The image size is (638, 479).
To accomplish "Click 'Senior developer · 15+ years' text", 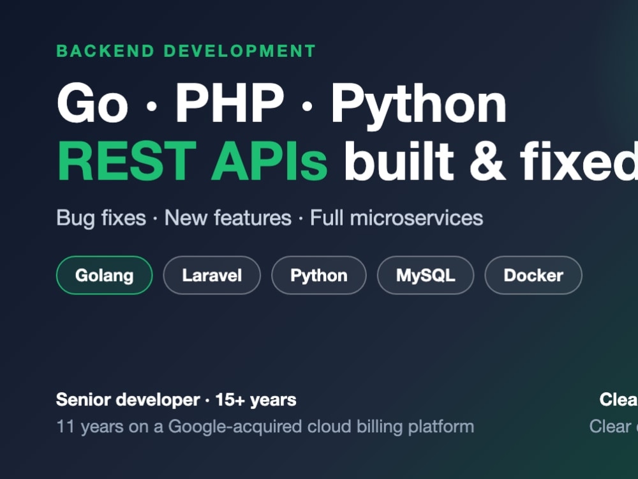I will [x=176, y=400].
